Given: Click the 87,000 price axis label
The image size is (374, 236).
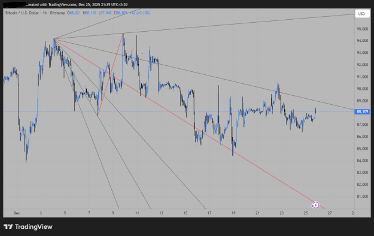Looking at the screenshot, I should tap(362, 125).
